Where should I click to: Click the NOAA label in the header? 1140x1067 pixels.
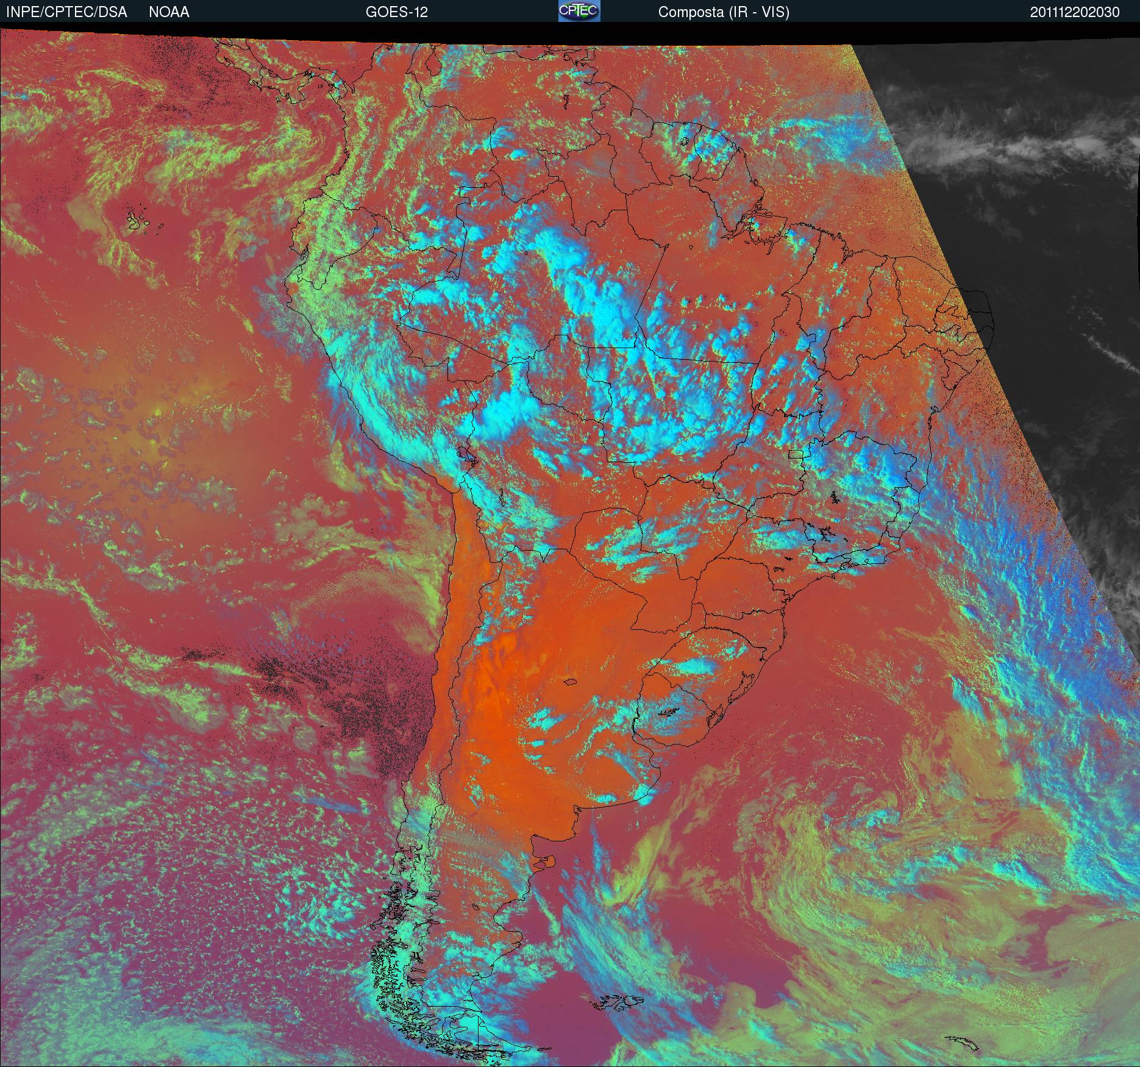pyautogui.click(x=169, y=12)
